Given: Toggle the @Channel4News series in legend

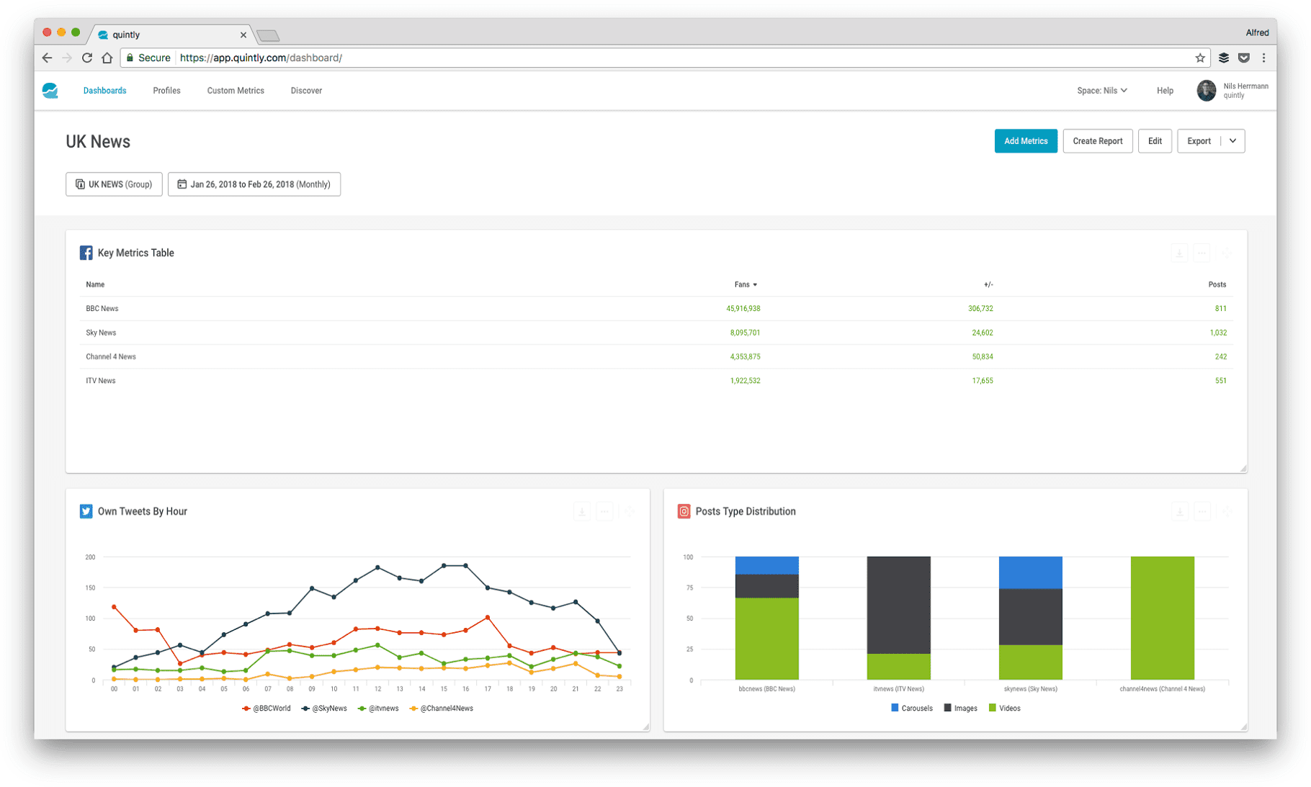Looking at the screenshot, I should [441, 709].
